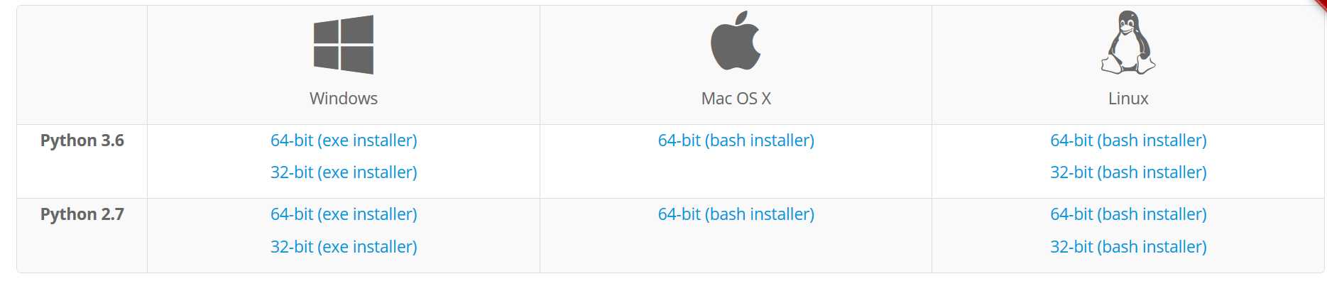Click the Python 3.6 row header

[x=82, y=140]
